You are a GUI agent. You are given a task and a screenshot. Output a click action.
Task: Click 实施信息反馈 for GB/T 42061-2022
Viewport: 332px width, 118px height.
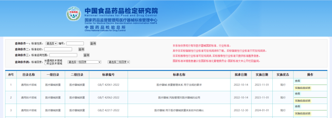pyautogui.click(x=302, y=88)
